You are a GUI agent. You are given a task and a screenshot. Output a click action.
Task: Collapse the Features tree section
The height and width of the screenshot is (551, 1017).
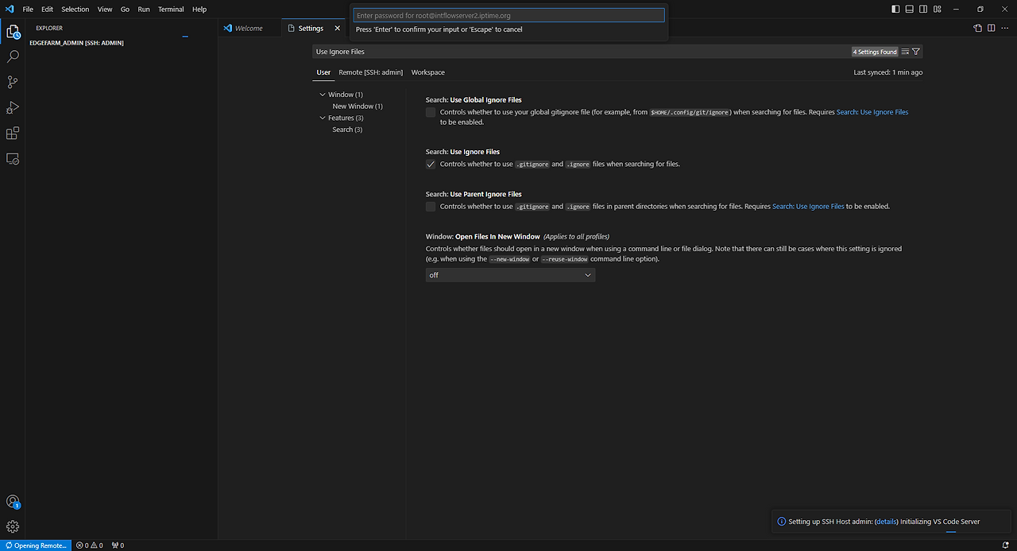323,117
